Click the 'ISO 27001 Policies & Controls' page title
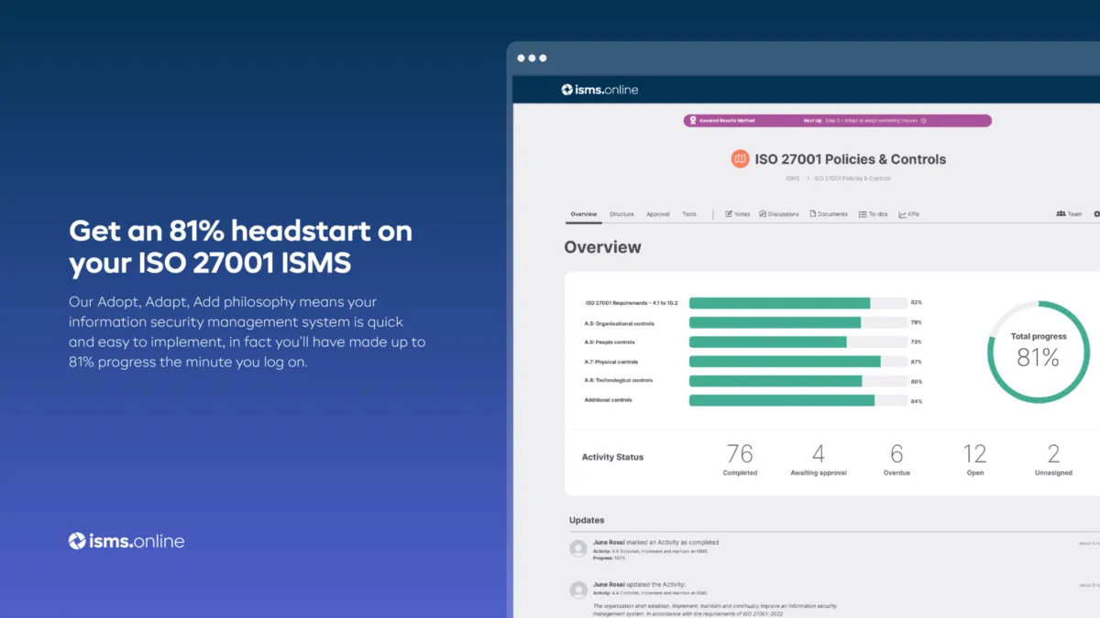This screenshot has height=618, width=1100. click(x=850, y=159)
